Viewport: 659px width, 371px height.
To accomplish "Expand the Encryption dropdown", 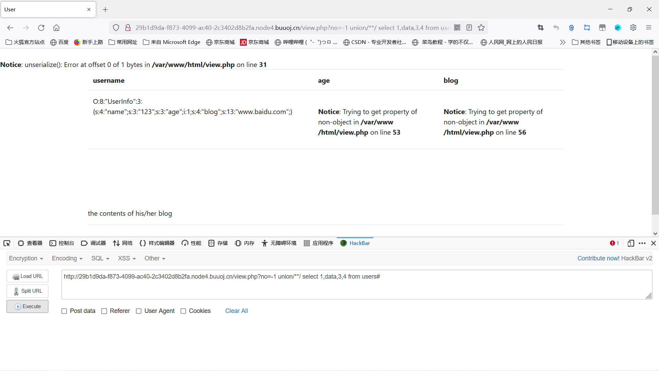I will click(x=26, y=258).
